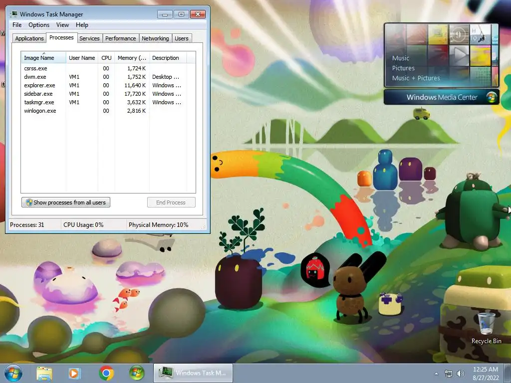Viewport: 511px width, 383px height.
Task: Close the Windows Task Manager window
Action: (198, 14)
